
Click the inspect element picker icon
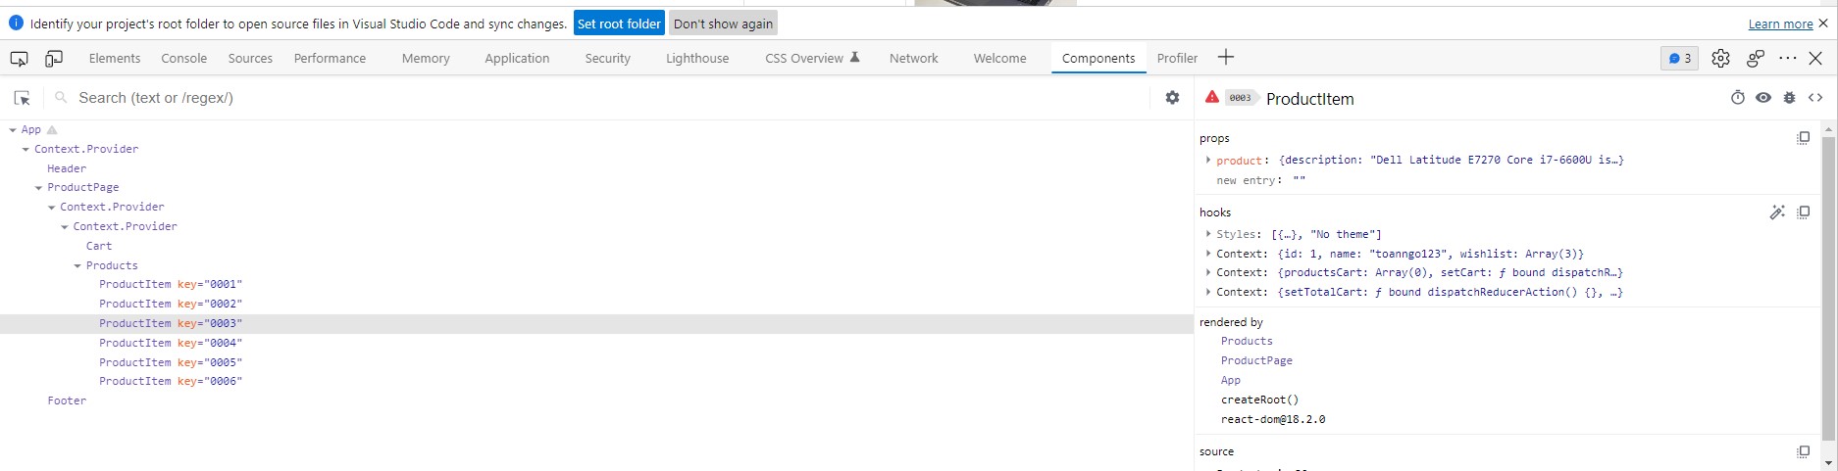pyautogui.click(x=19, y=59)
